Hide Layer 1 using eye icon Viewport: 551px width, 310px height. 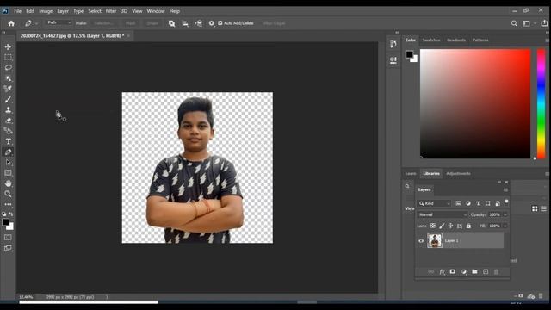pos(421,241)
